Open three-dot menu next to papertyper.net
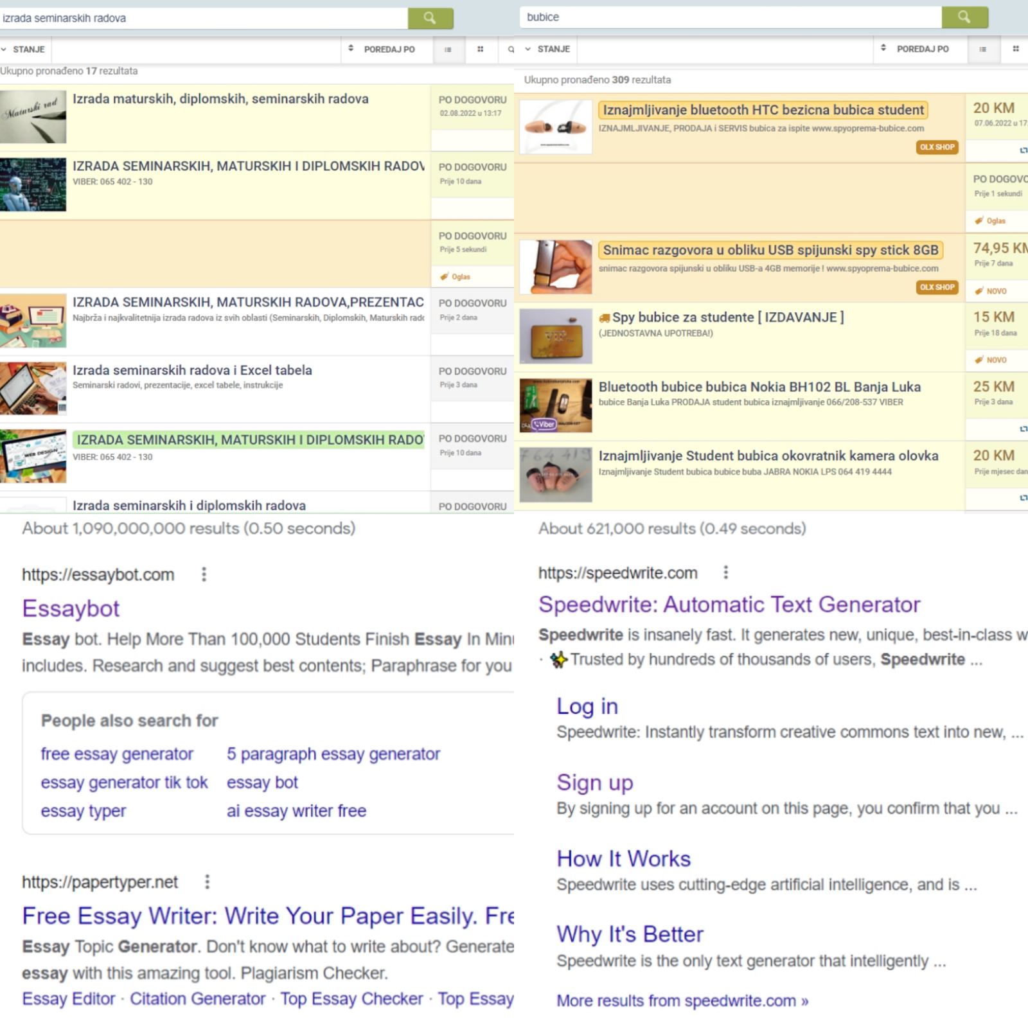1028x1028 pixels. [207, 882]
